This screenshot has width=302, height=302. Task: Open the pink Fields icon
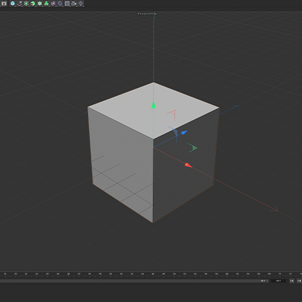(53, 3)
